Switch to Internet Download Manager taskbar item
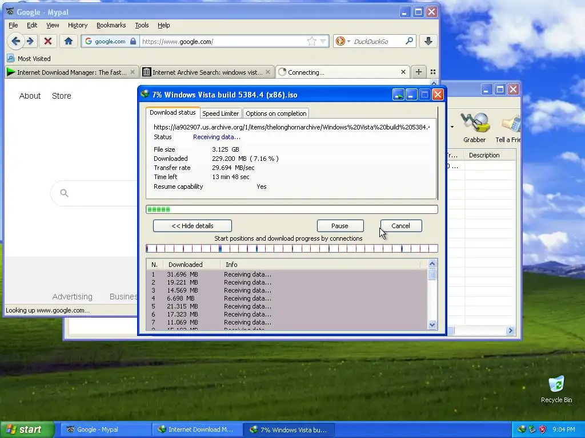 (197, 429)
